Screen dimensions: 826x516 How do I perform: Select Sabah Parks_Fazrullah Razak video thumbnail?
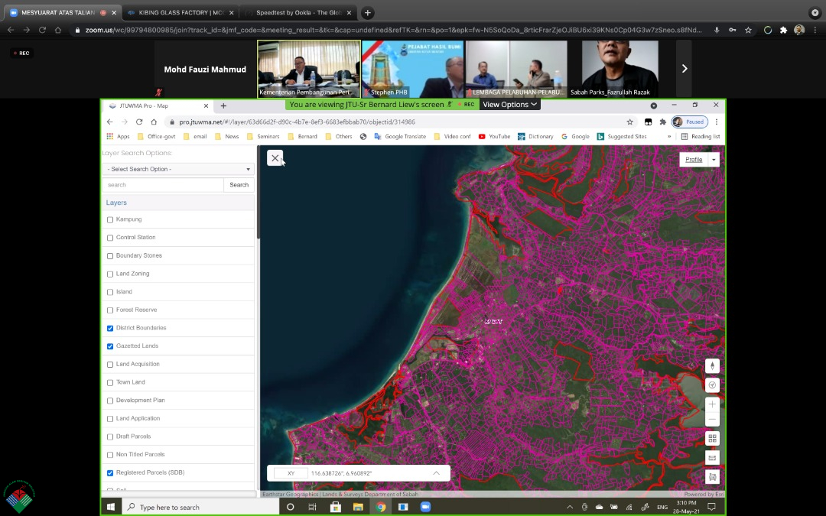620,69
